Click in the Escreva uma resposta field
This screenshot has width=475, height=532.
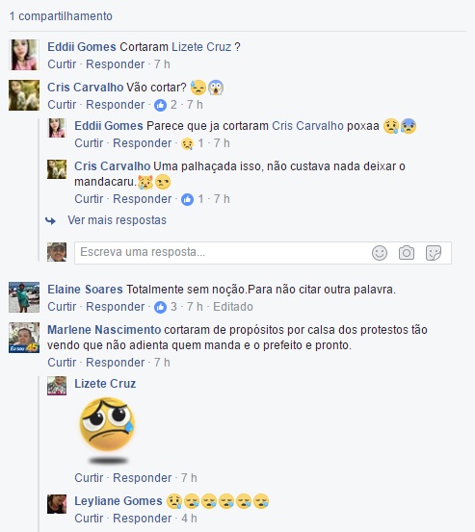pyautogui.click(x=223, y=253)
